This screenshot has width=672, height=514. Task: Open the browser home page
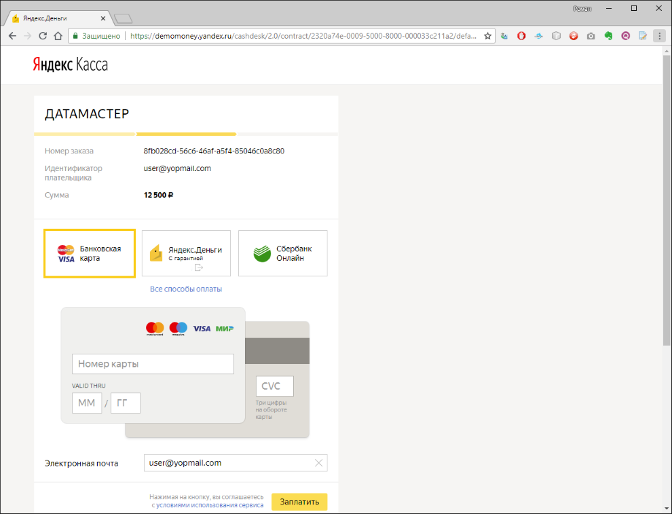pos(58,36)
